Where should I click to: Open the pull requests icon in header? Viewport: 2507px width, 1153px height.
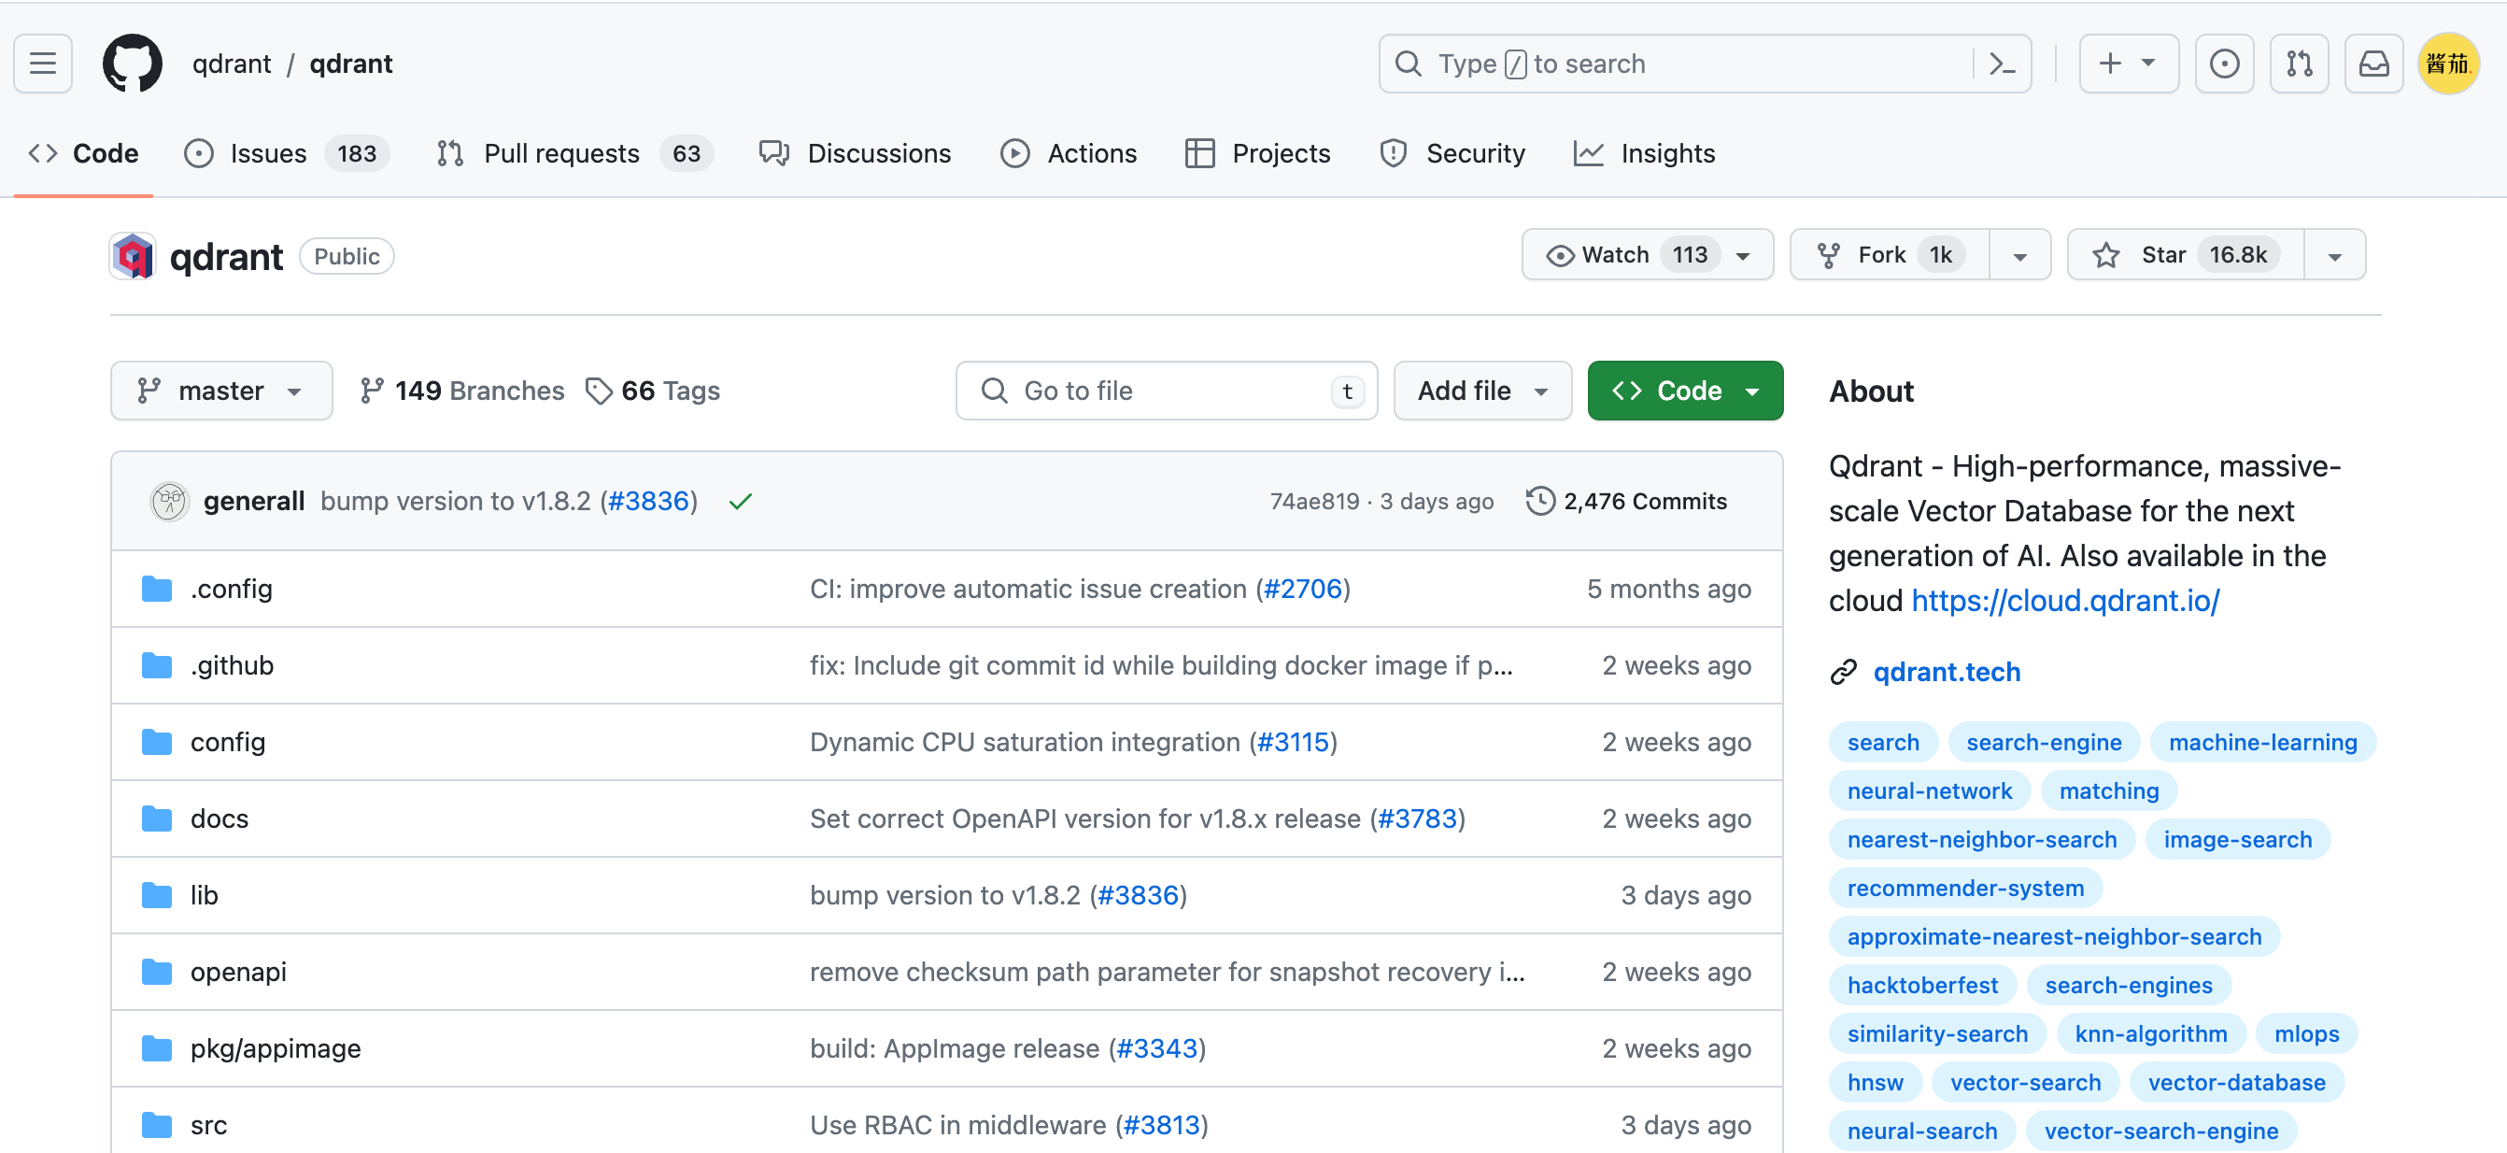click(2299, 64)
